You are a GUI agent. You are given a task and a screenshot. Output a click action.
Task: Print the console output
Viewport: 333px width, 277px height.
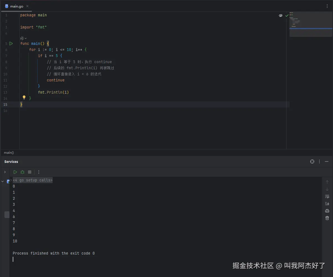click(327, 211)
